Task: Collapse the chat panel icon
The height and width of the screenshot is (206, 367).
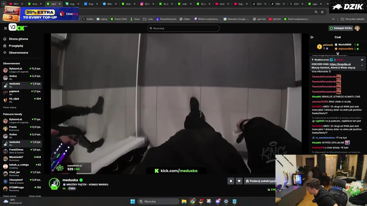Action: pos(312,37)
